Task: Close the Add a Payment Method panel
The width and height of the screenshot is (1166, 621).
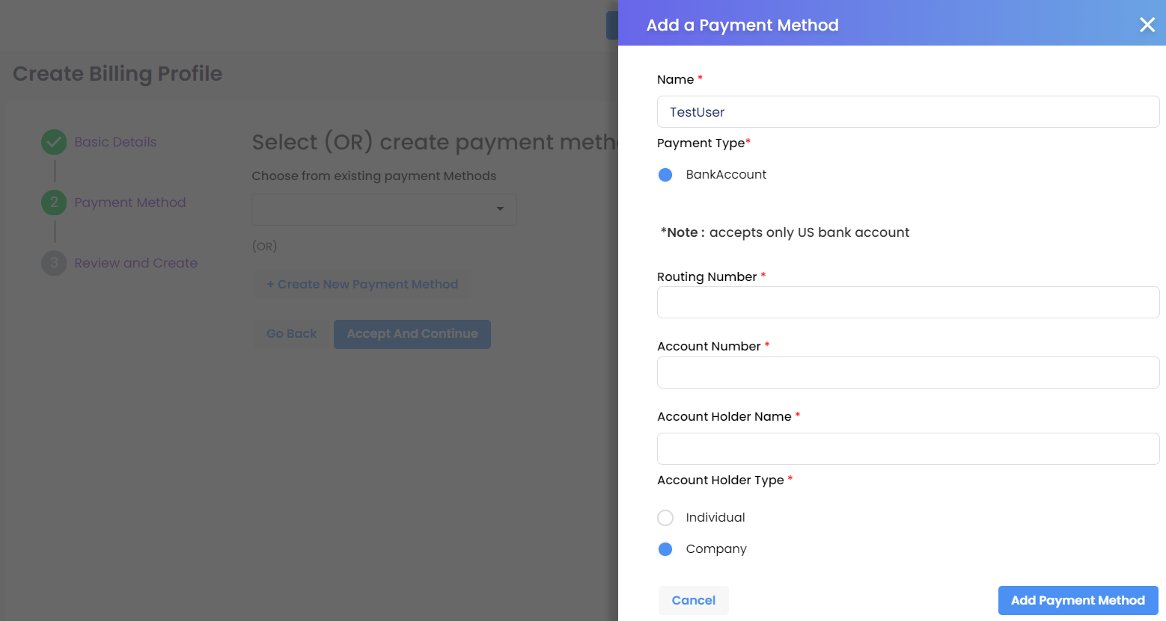Action: pos(1147,25)
